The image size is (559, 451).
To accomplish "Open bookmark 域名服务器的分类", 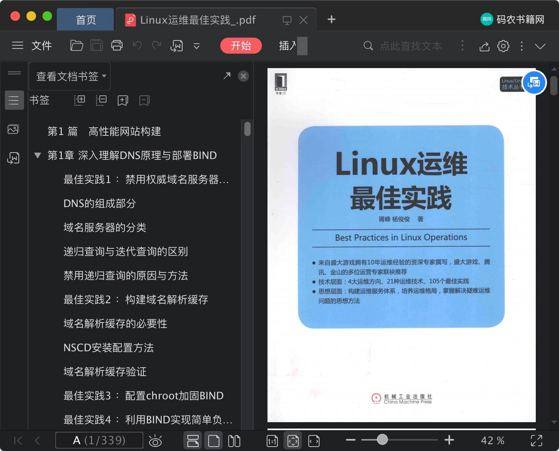I will [x=105, y=228].
